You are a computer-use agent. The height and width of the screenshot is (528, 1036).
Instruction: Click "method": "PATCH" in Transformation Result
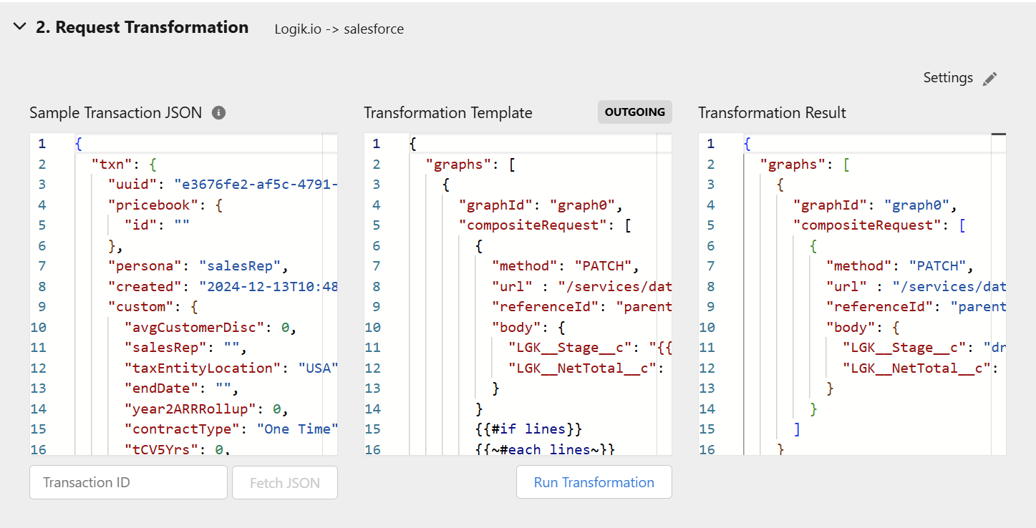[x=900, y=266]
